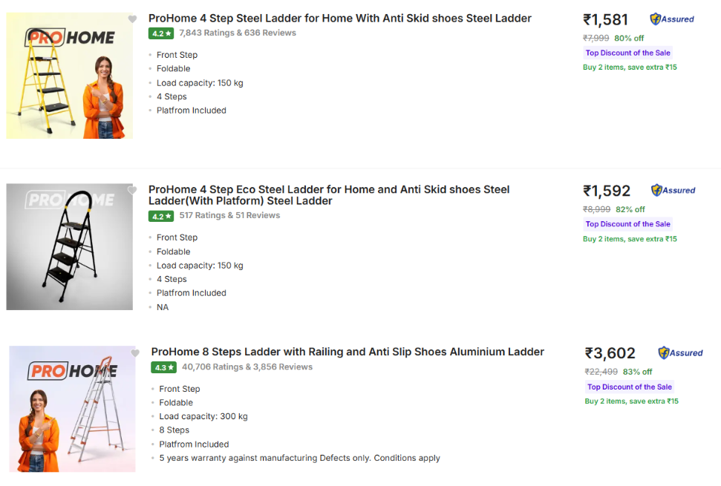This screenshot has width=721, height=486.
Task: Click Assured badge beside ₹1,581 price
Action: click(x=672, y=19)
